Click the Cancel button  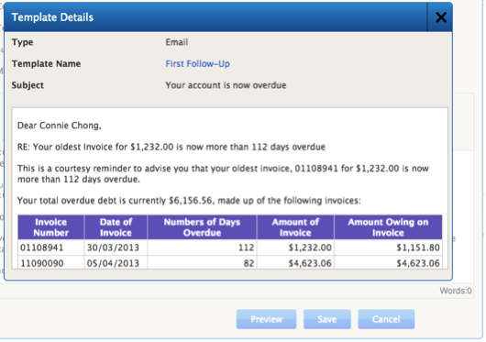click(x=386, y=319)
